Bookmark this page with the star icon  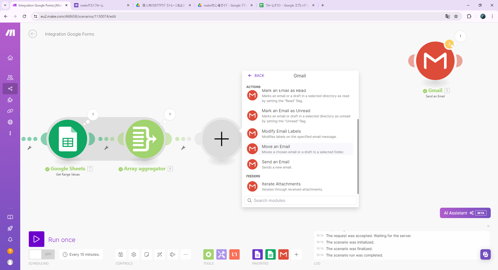coord(456,16)
